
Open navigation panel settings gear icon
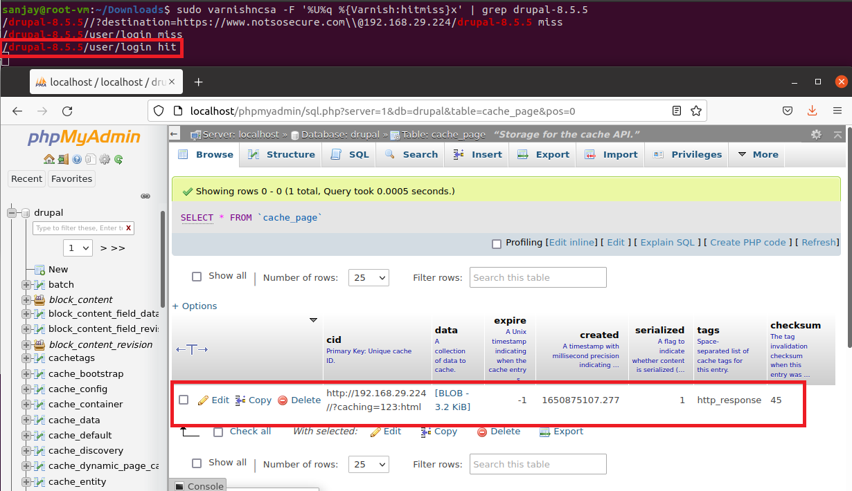[105, 159]
